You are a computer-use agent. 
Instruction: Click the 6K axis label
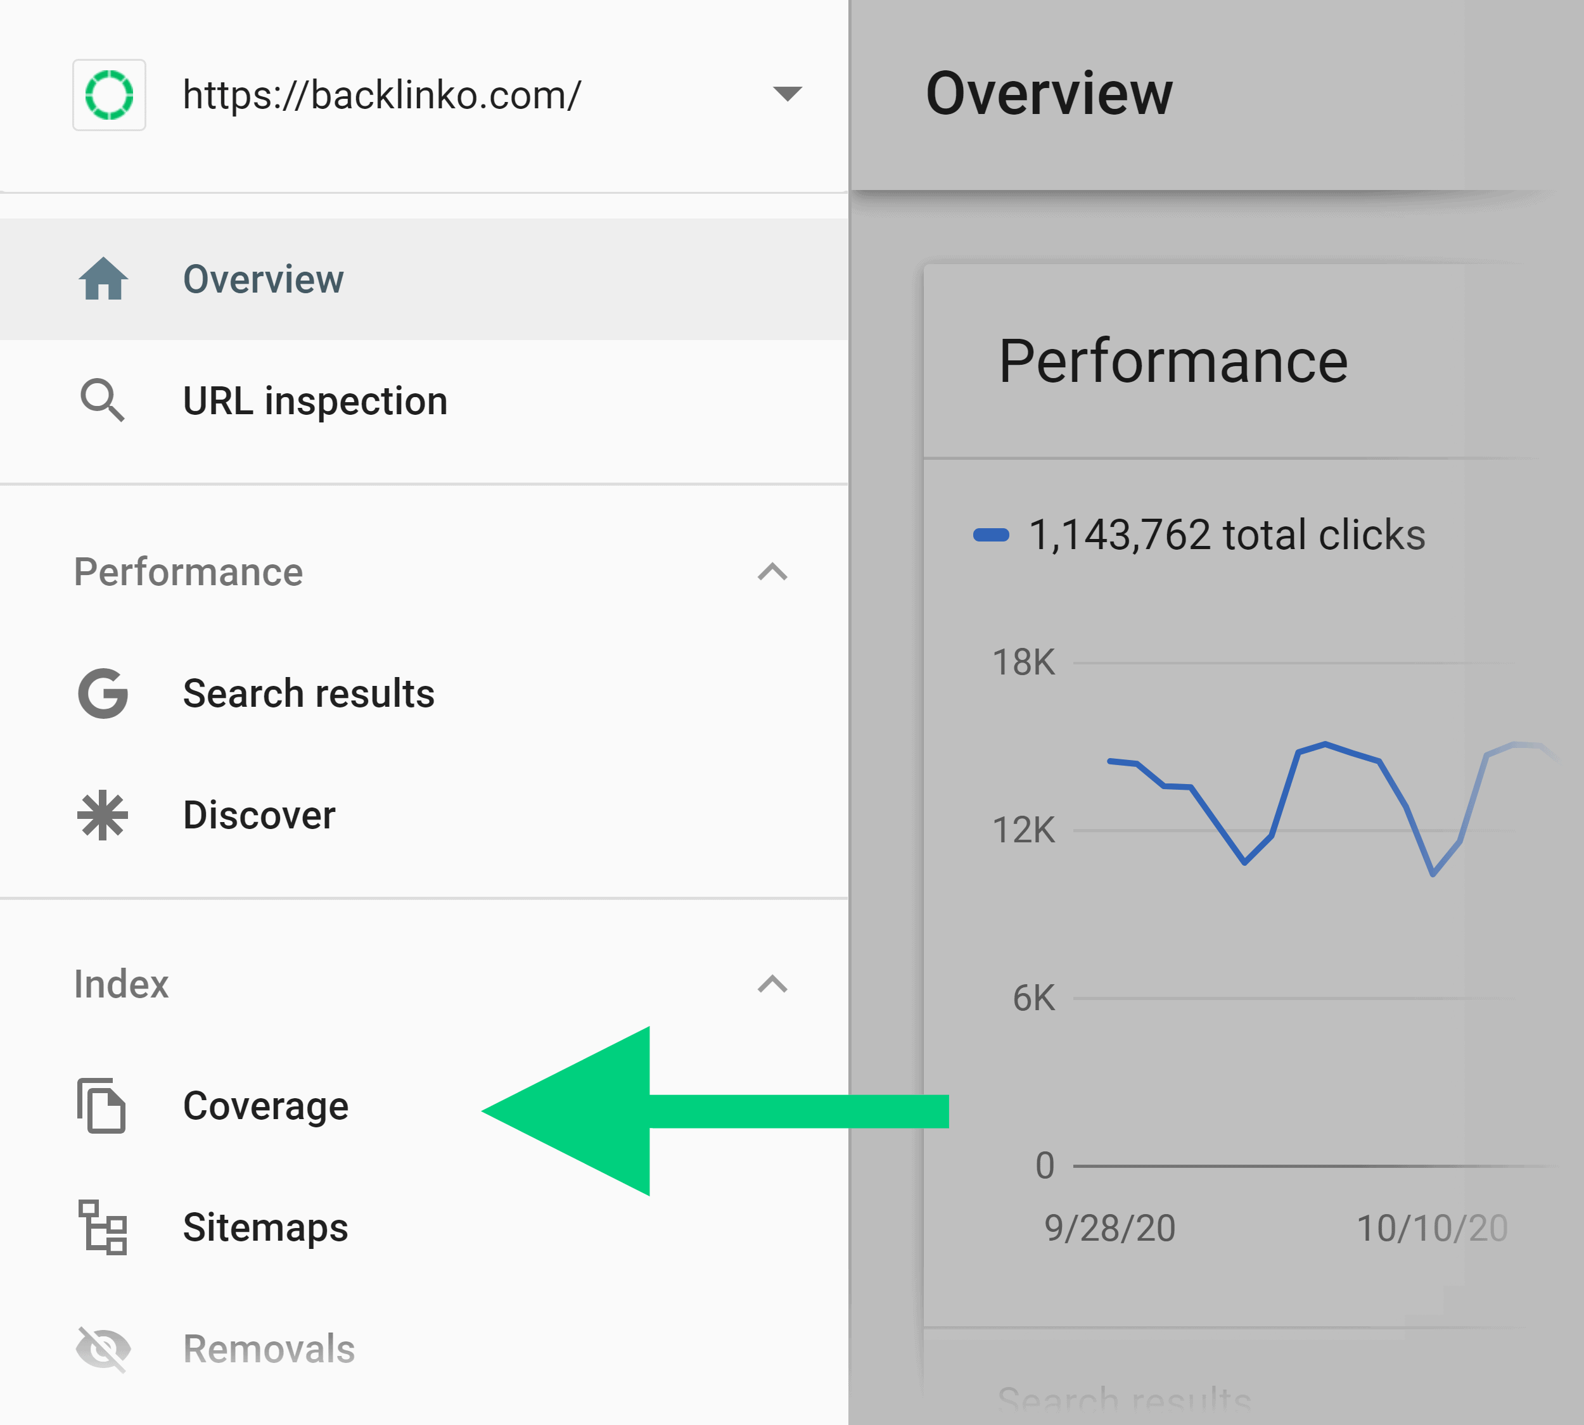pyautogui.click(x=1034, y=998)
